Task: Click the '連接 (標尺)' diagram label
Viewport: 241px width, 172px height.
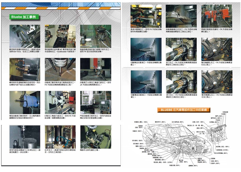Action: 200,128
